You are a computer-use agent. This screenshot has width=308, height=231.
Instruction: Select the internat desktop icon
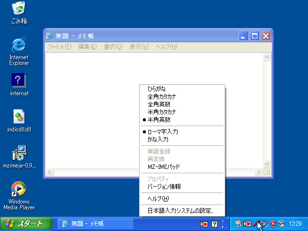(19, 80)
